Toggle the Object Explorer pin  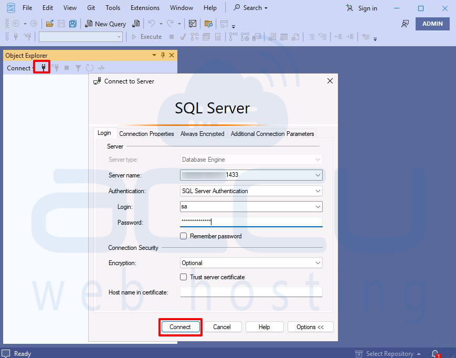163,55
